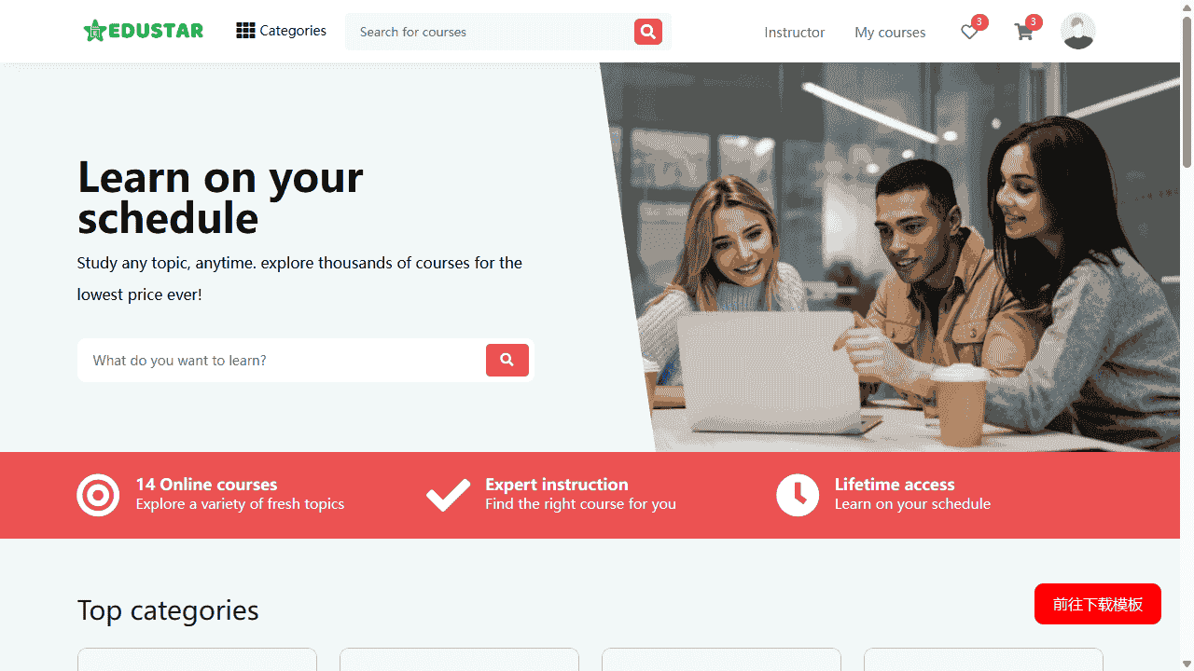
Task: Open the user profile avatar menu
Action: click(1078, 32)
